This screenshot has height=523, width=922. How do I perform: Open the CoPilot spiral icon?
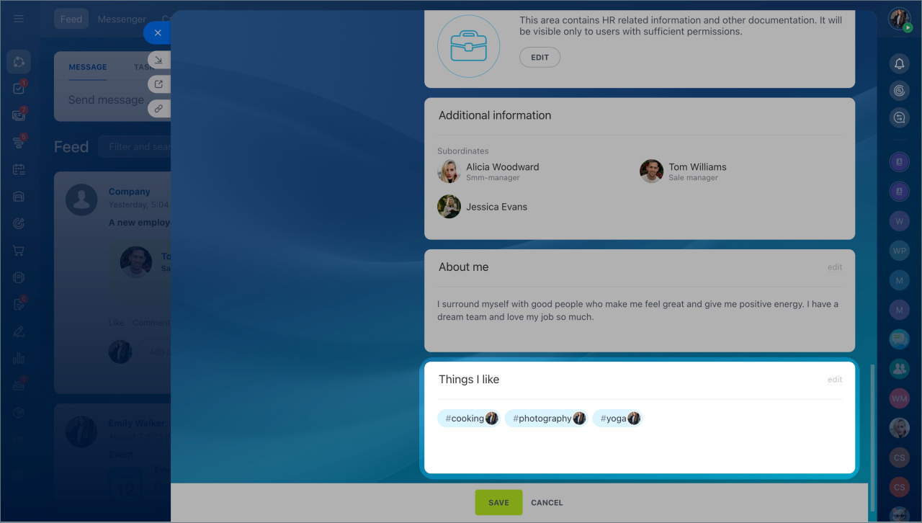tap(899, 91)
